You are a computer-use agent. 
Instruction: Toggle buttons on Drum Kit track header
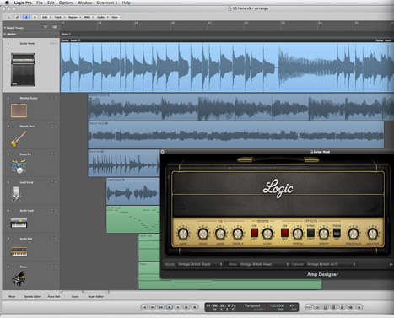coord(54,154)
